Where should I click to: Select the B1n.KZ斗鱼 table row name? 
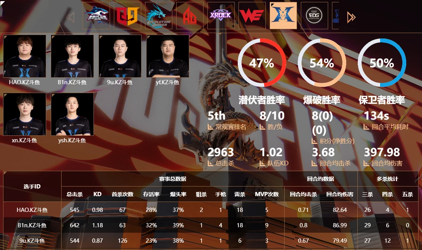[32, 225]
